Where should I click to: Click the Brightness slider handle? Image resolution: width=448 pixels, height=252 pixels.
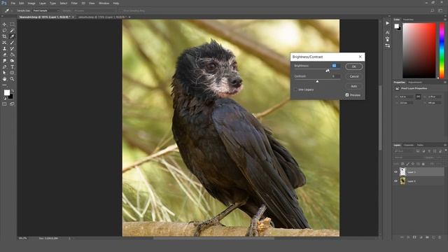(328, 71)
